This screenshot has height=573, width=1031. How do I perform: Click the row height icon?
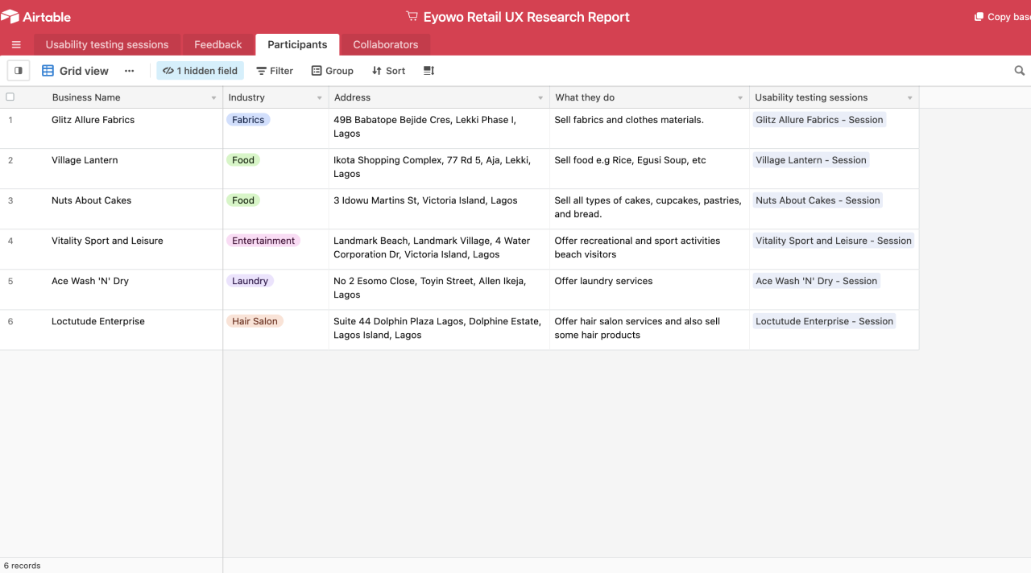coord(429,71)
